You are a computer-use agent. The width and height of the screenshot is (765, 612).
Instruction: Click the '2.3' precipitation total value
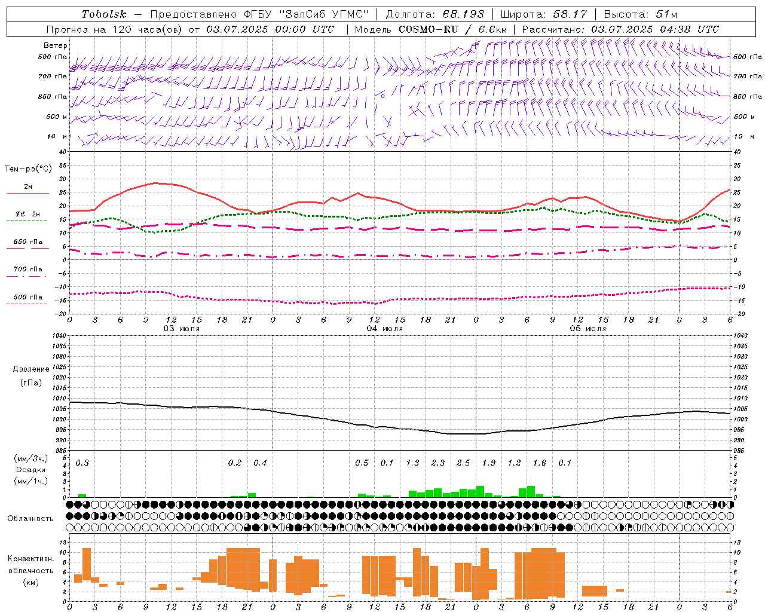tap(438, 463)
